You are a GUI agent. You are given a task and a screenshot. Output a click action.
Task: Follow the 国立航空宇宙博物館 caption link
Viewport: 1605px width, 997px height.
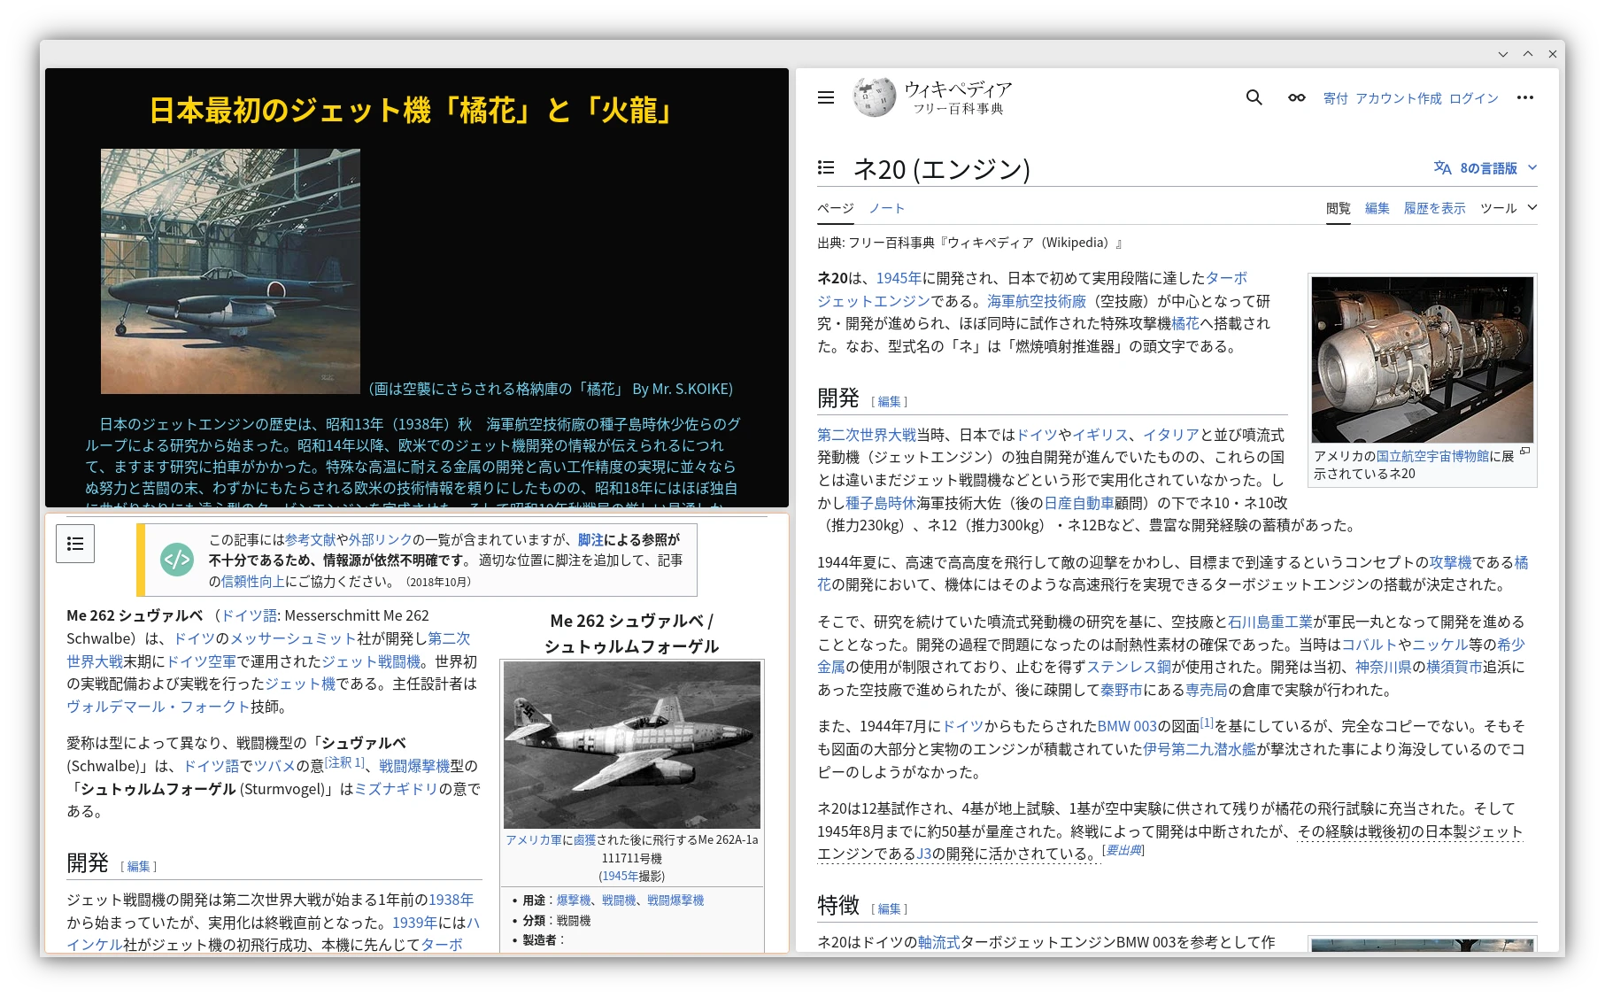[x=1432, y=456]
